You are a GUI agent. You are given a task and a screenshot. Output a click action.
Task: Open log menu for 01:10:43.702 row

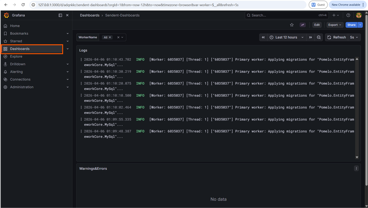(x=81, y=59)
